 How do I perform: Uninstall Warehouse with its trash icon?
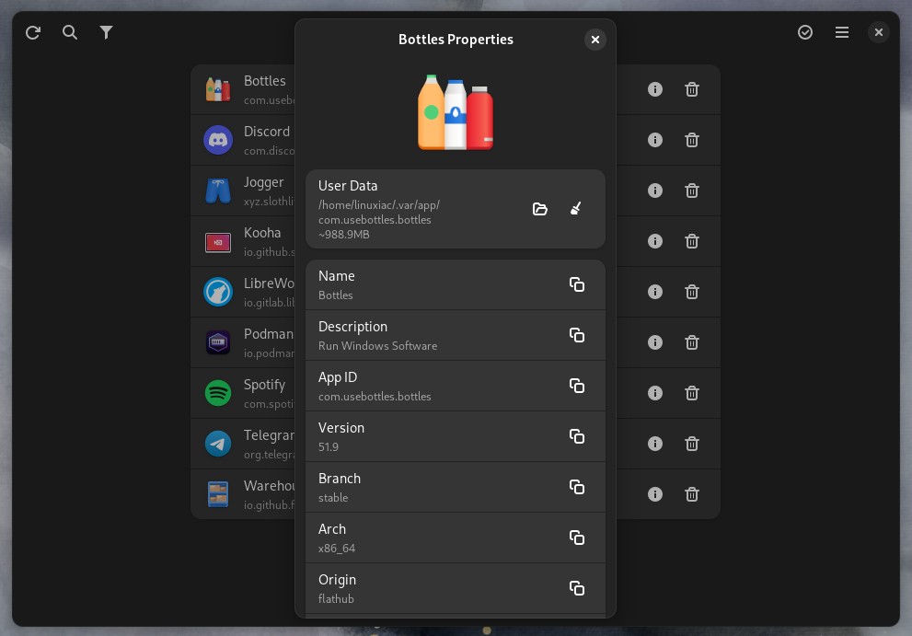coord(691,494)
